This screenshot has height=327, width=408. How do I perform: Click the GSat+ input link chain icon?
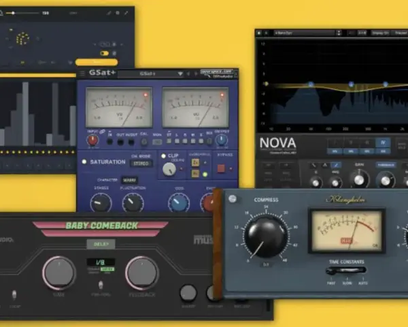102,132
